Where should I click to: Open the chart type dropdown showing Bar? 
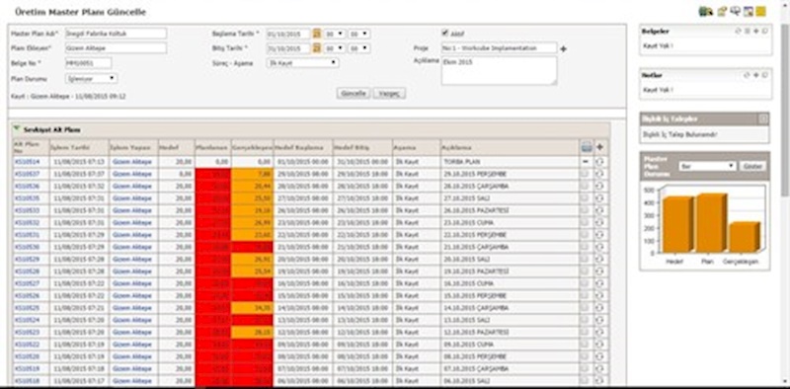[707, 166]
